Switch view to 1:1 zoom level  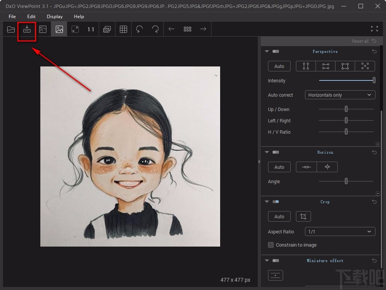pos(92,29)
